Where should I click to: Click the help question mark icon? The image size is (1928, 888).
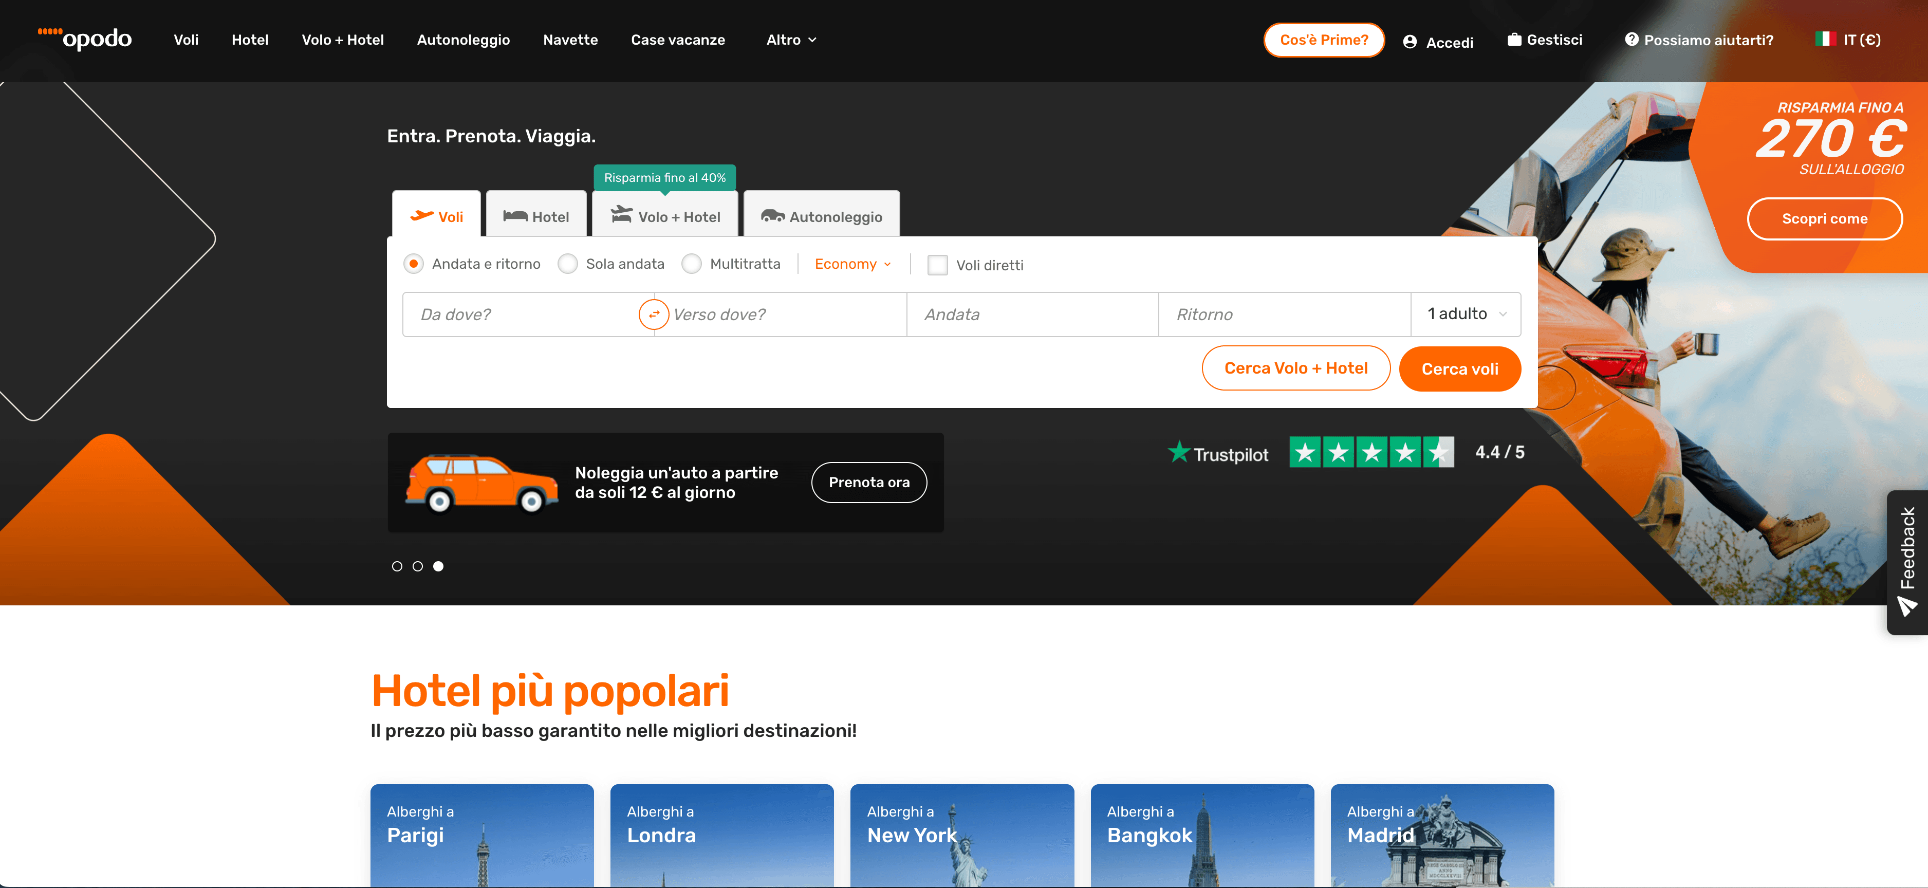1632,40
